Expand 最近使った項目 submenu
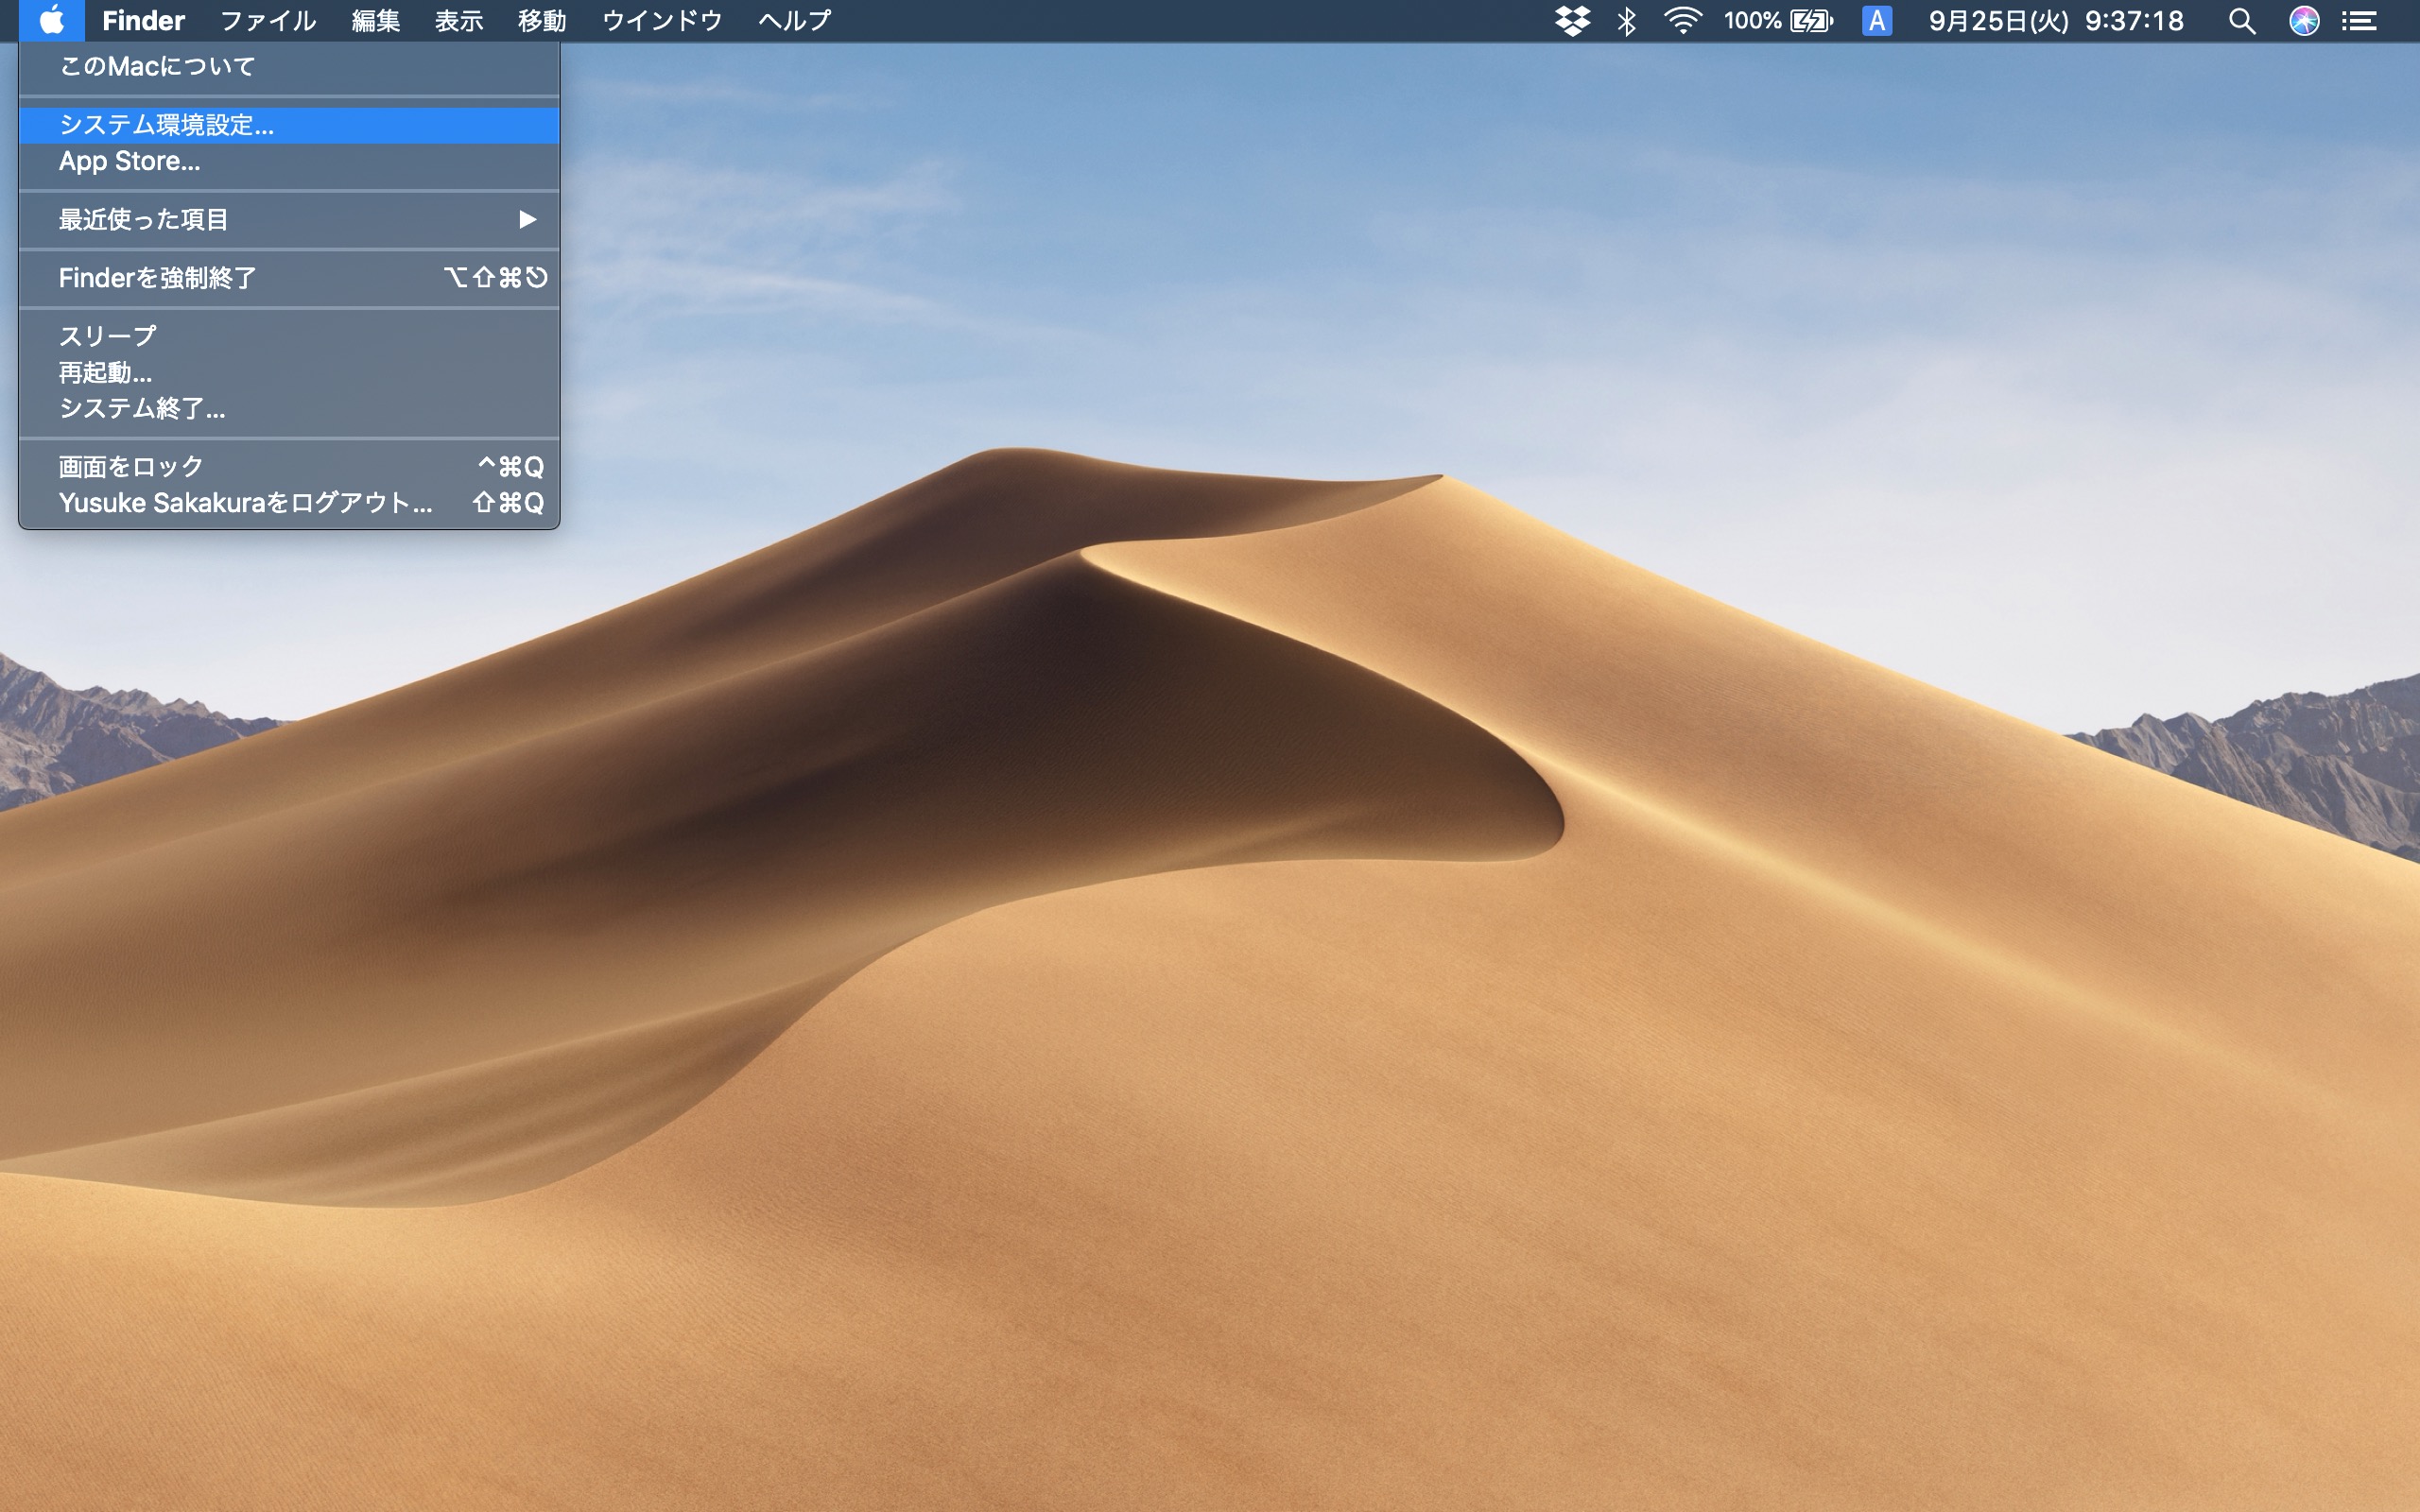This screenshot has height=1512, width=2420. coord(289,219)
